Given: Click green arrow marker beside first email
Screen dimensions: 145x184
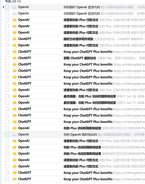Looking at the screenshot, I should click(x=4, y=7).
